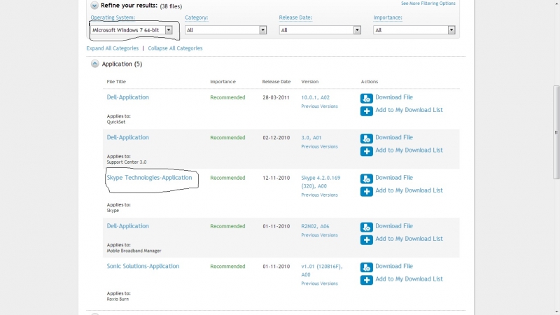This screenshot has width=560, height=315.
Task: Collapse the Refine your results panel
Action: pos(94,5)
